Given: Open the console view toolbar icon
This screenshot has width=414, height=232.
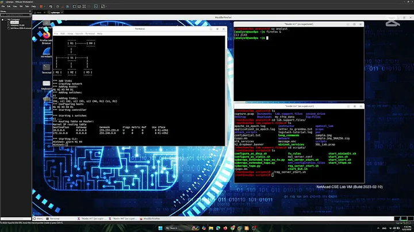Looking at the screenshot, I should (96, 6).
